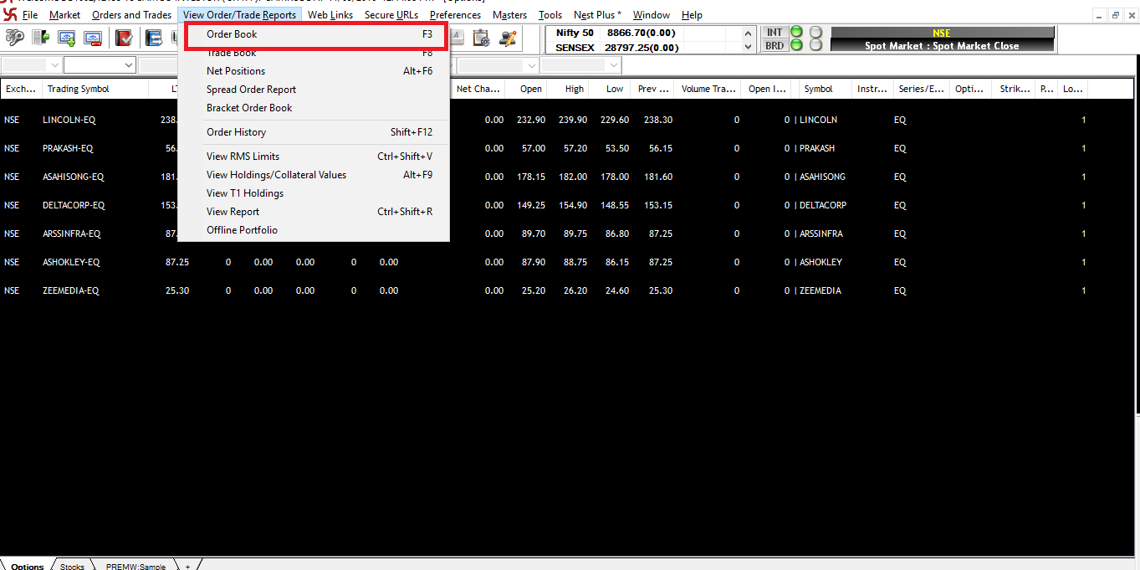Select the DELTACORP-EQ trading symbol
This screenshot has width=1140, height=570.
coord(74,205)
